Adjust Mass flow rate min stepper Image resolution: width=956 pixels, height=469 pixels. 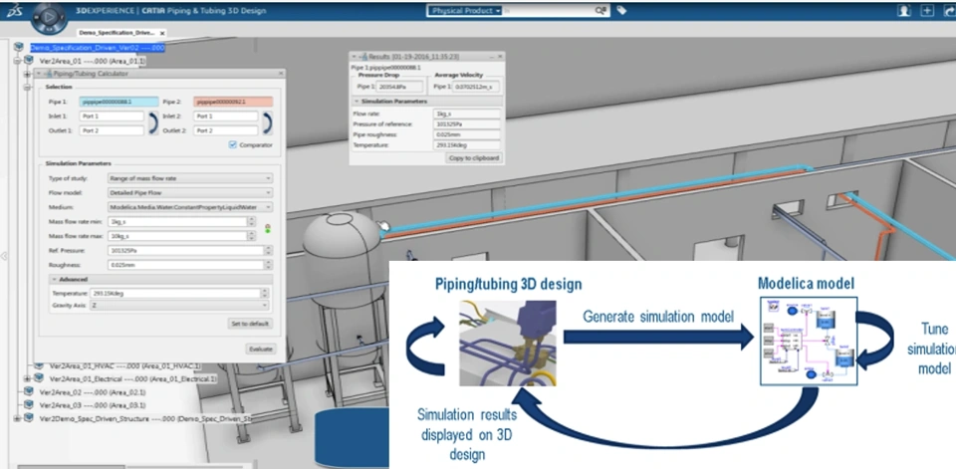(252, 221)
